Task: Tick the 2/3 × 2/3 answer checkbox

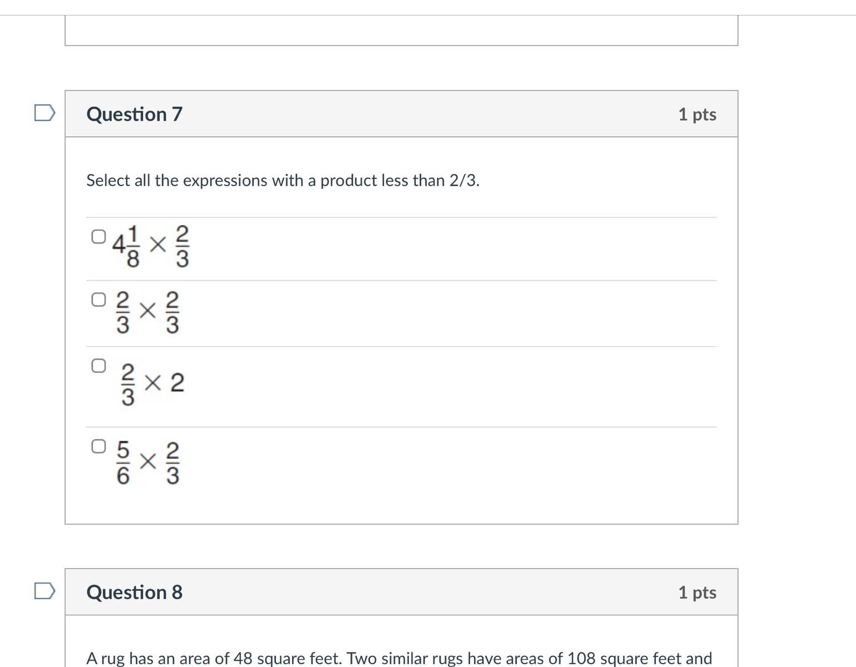Action: click(98, 300)
